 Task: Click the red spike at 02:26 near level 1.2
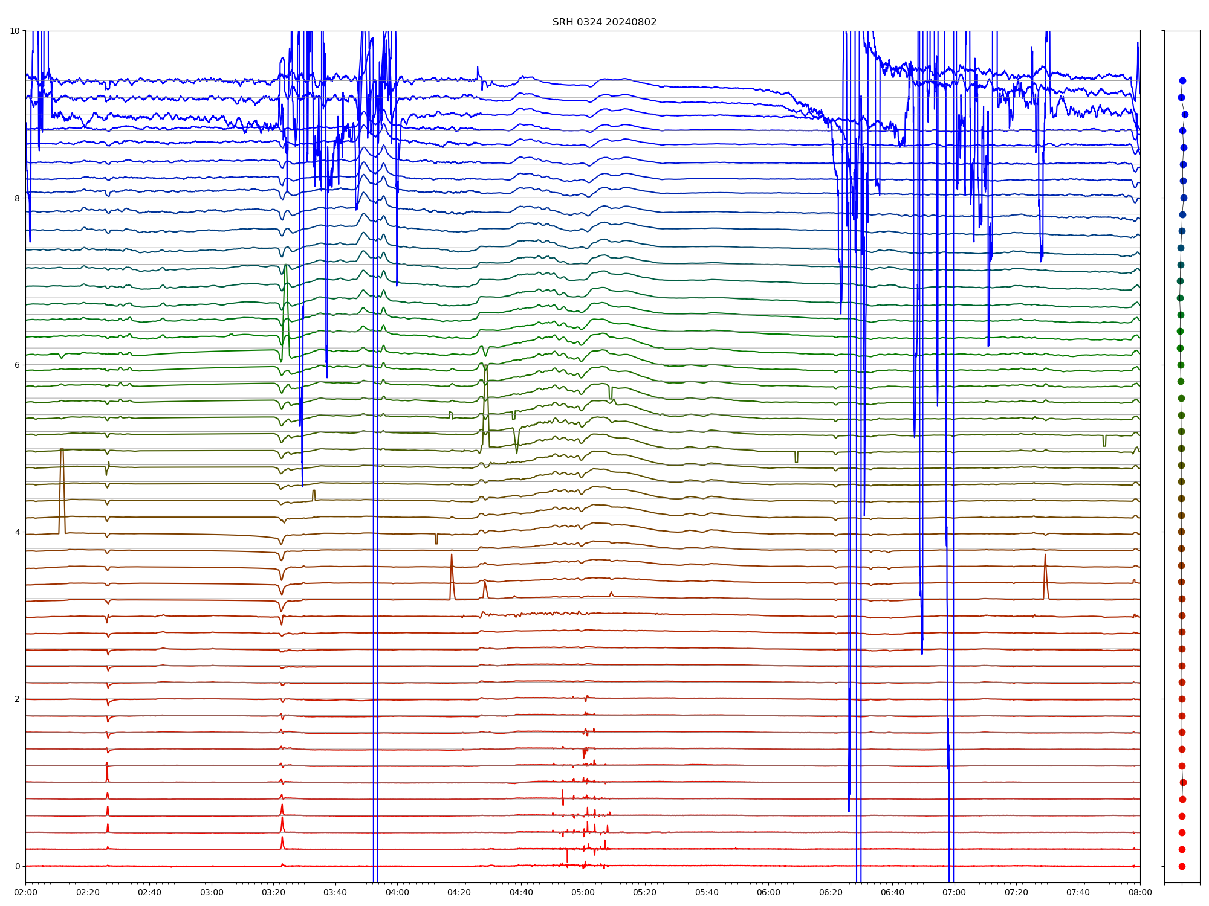coord(107,770)
